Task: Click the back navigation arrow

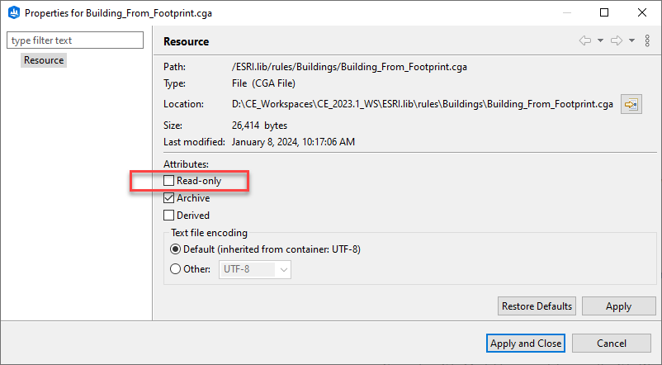Action: point(585,40)
